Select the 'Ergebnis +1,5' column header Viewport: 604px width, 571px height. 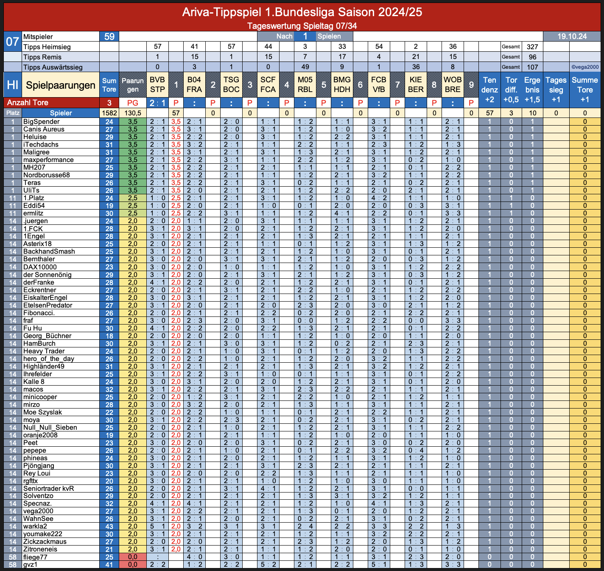click(x=532, y=90)
